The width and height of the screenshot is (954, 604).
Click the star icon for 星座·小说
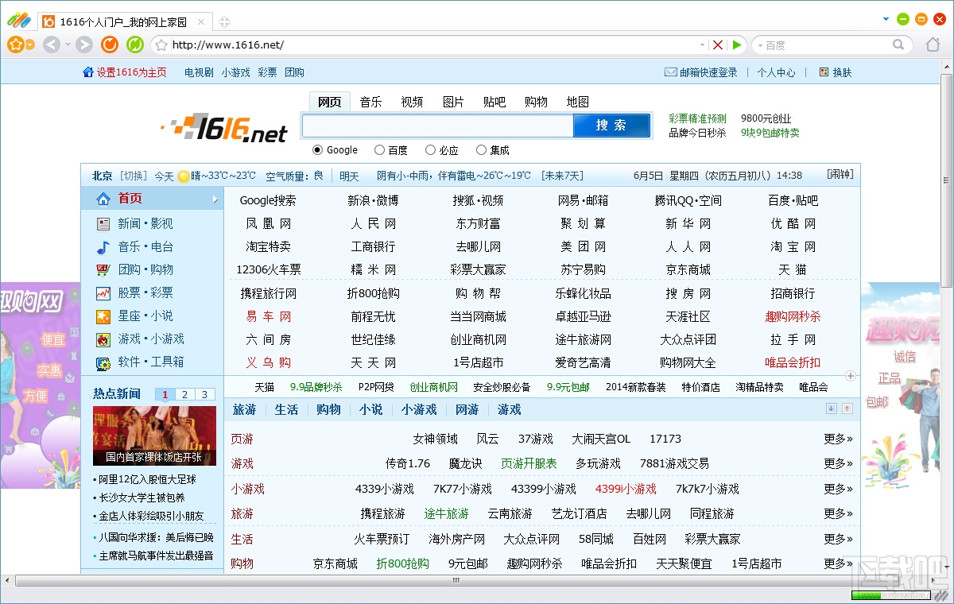pyautogui.click(x=103, y=316)
